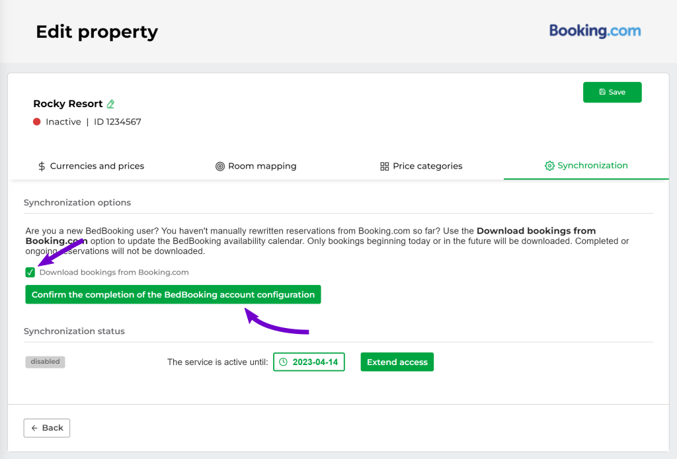Click the clock icon in the date field
The height and width of the screenshot is (459, 677).
(x=283, y=362)
